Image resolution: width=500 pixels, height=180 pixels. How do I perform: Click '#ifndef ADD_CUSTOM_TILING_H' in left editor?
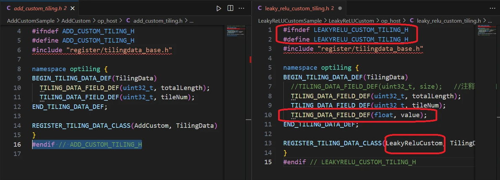click(83, 31)
